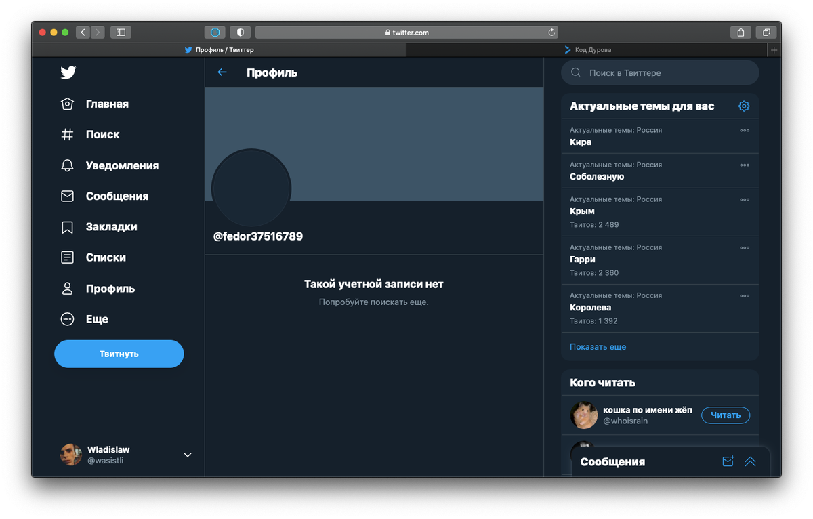Toggle Safari sidebar button

121,32
